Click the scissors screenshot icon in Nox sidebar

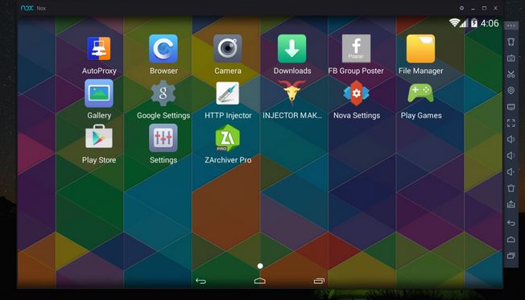tap(511, 74)
